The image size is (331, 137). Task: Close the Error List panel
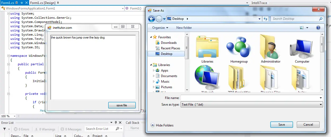pyautogui.click(x=120, y=123)
